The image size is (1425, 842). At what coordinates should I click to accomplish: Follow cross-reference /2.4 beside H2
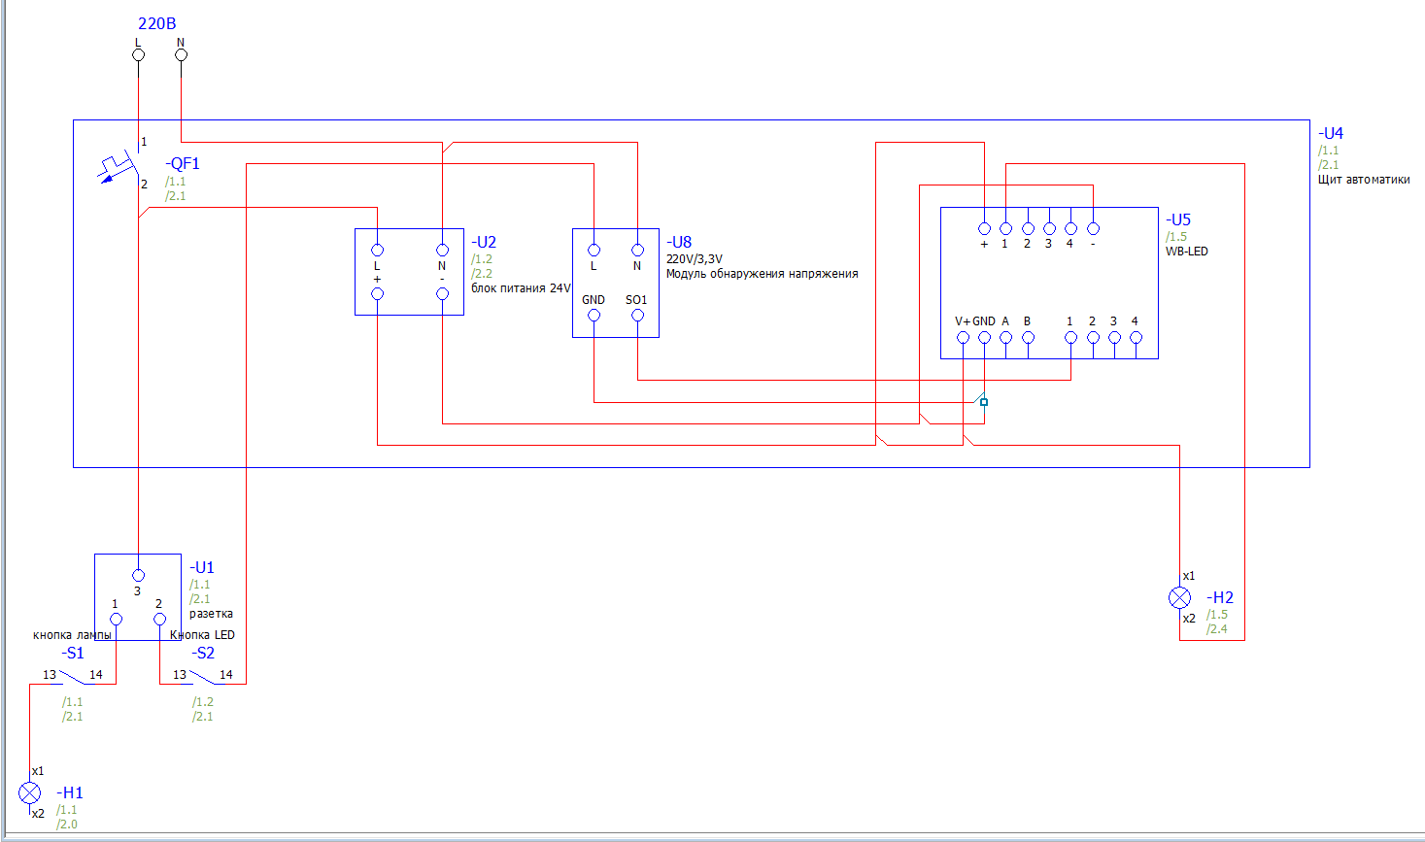[x=1217, y=629]
